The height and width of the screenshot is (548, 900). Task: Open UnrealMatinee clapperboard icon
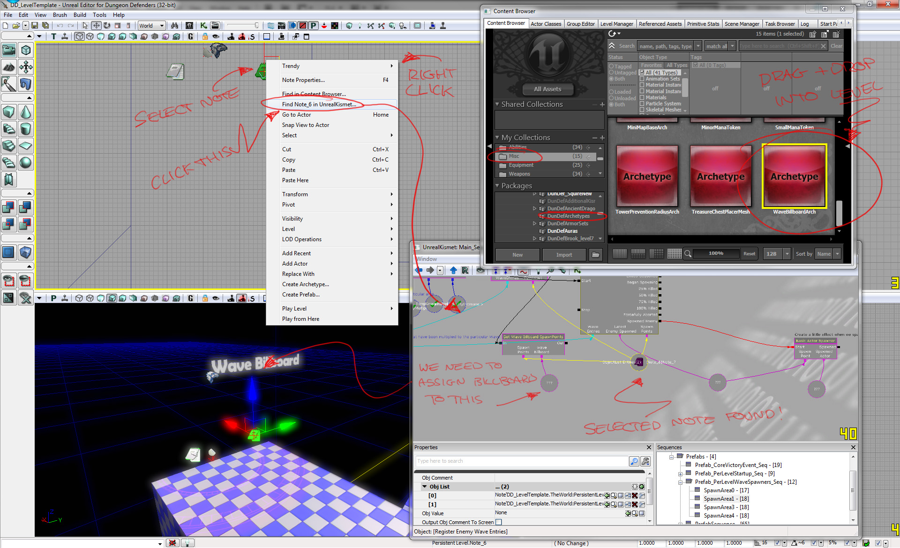(x=215, y=26)
